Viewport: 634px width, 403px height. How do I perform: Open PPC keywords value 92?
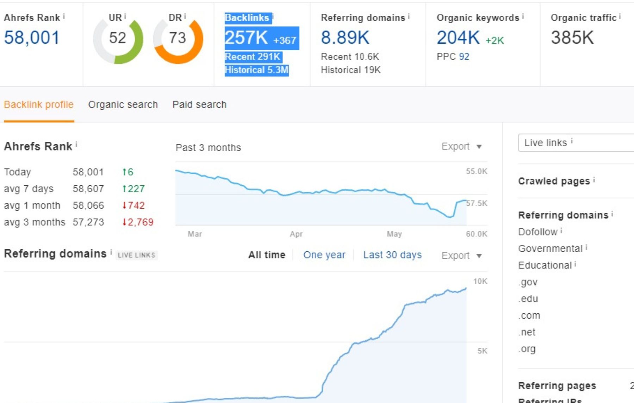464,57
